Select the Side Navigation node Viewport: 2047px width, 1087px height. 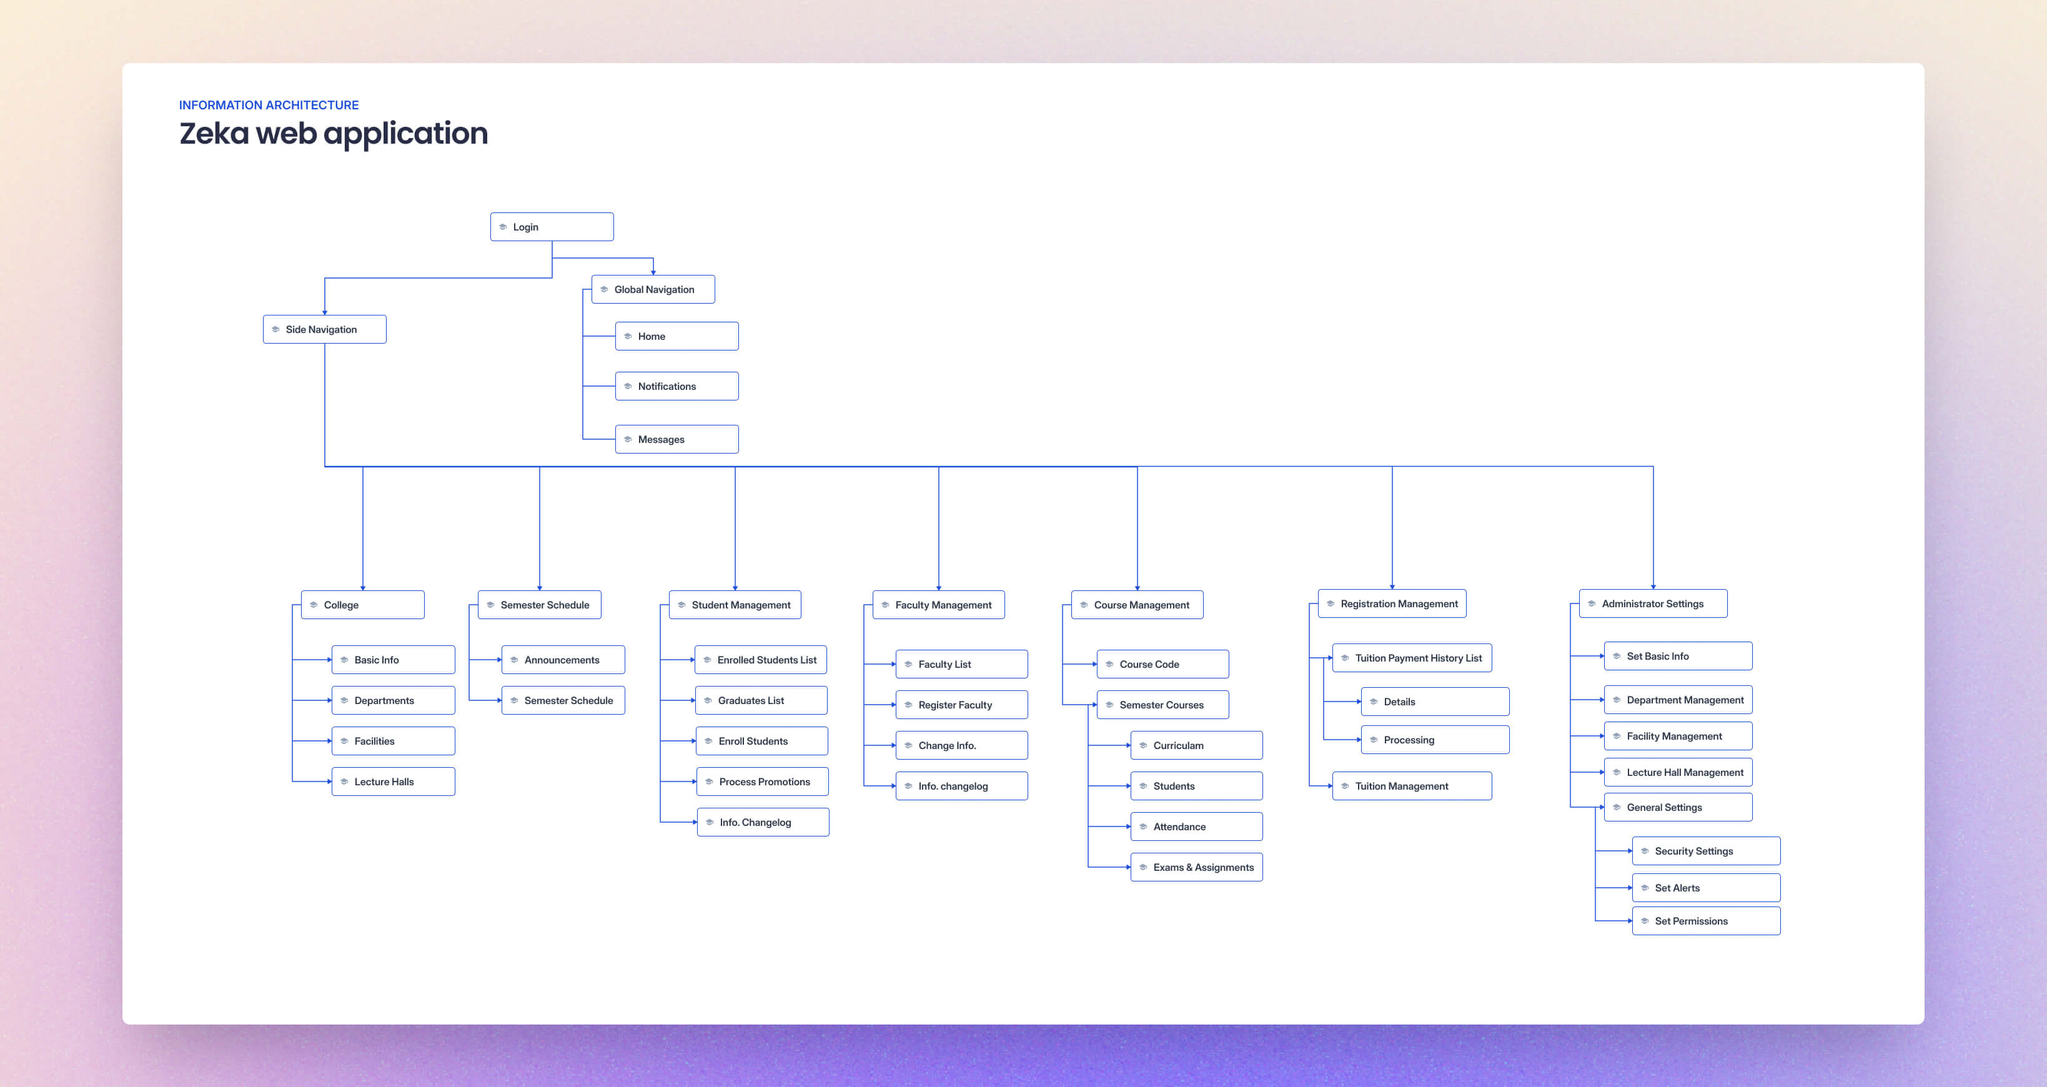(x=324, y=330)
